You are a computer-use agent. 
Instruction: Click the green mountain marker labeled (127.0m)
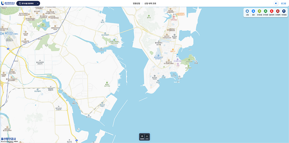point(107,83)
